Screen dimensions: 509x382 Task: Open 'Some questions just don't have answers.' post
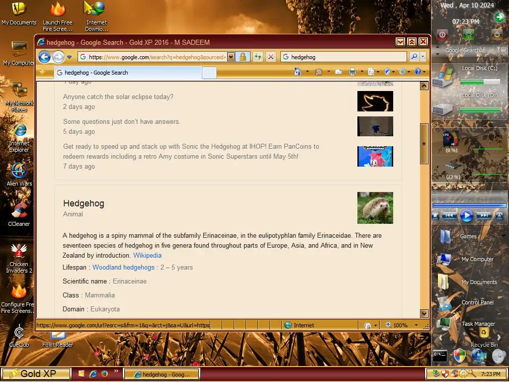122,122
